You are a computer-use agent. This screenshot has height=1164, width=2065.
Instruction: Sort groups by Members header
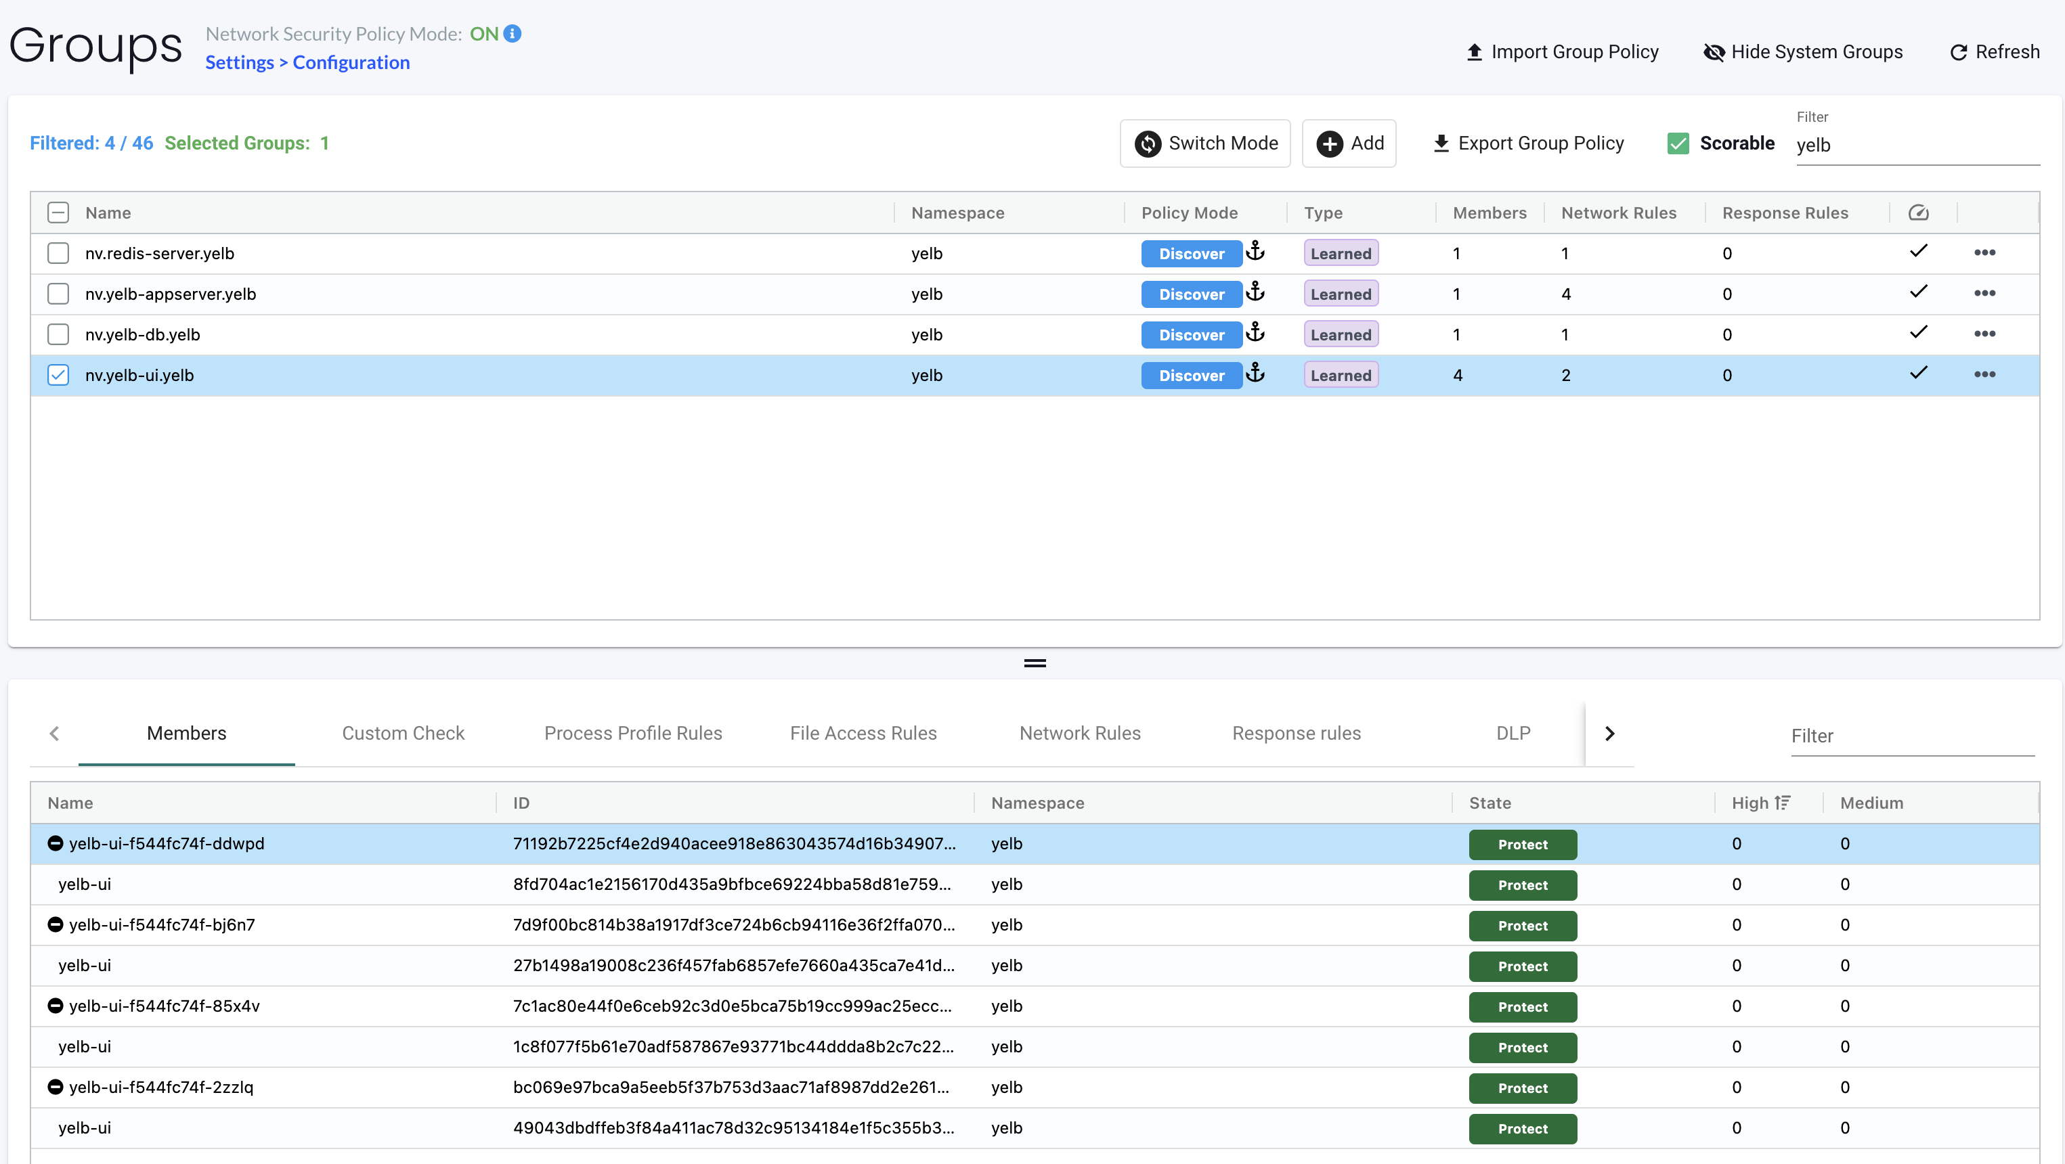click(x=1490, y=212)
